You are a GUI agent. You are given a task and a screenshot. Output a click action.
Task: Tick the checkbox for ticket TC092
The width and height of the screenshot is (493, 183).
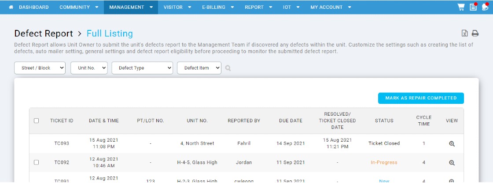pos(36,162)
